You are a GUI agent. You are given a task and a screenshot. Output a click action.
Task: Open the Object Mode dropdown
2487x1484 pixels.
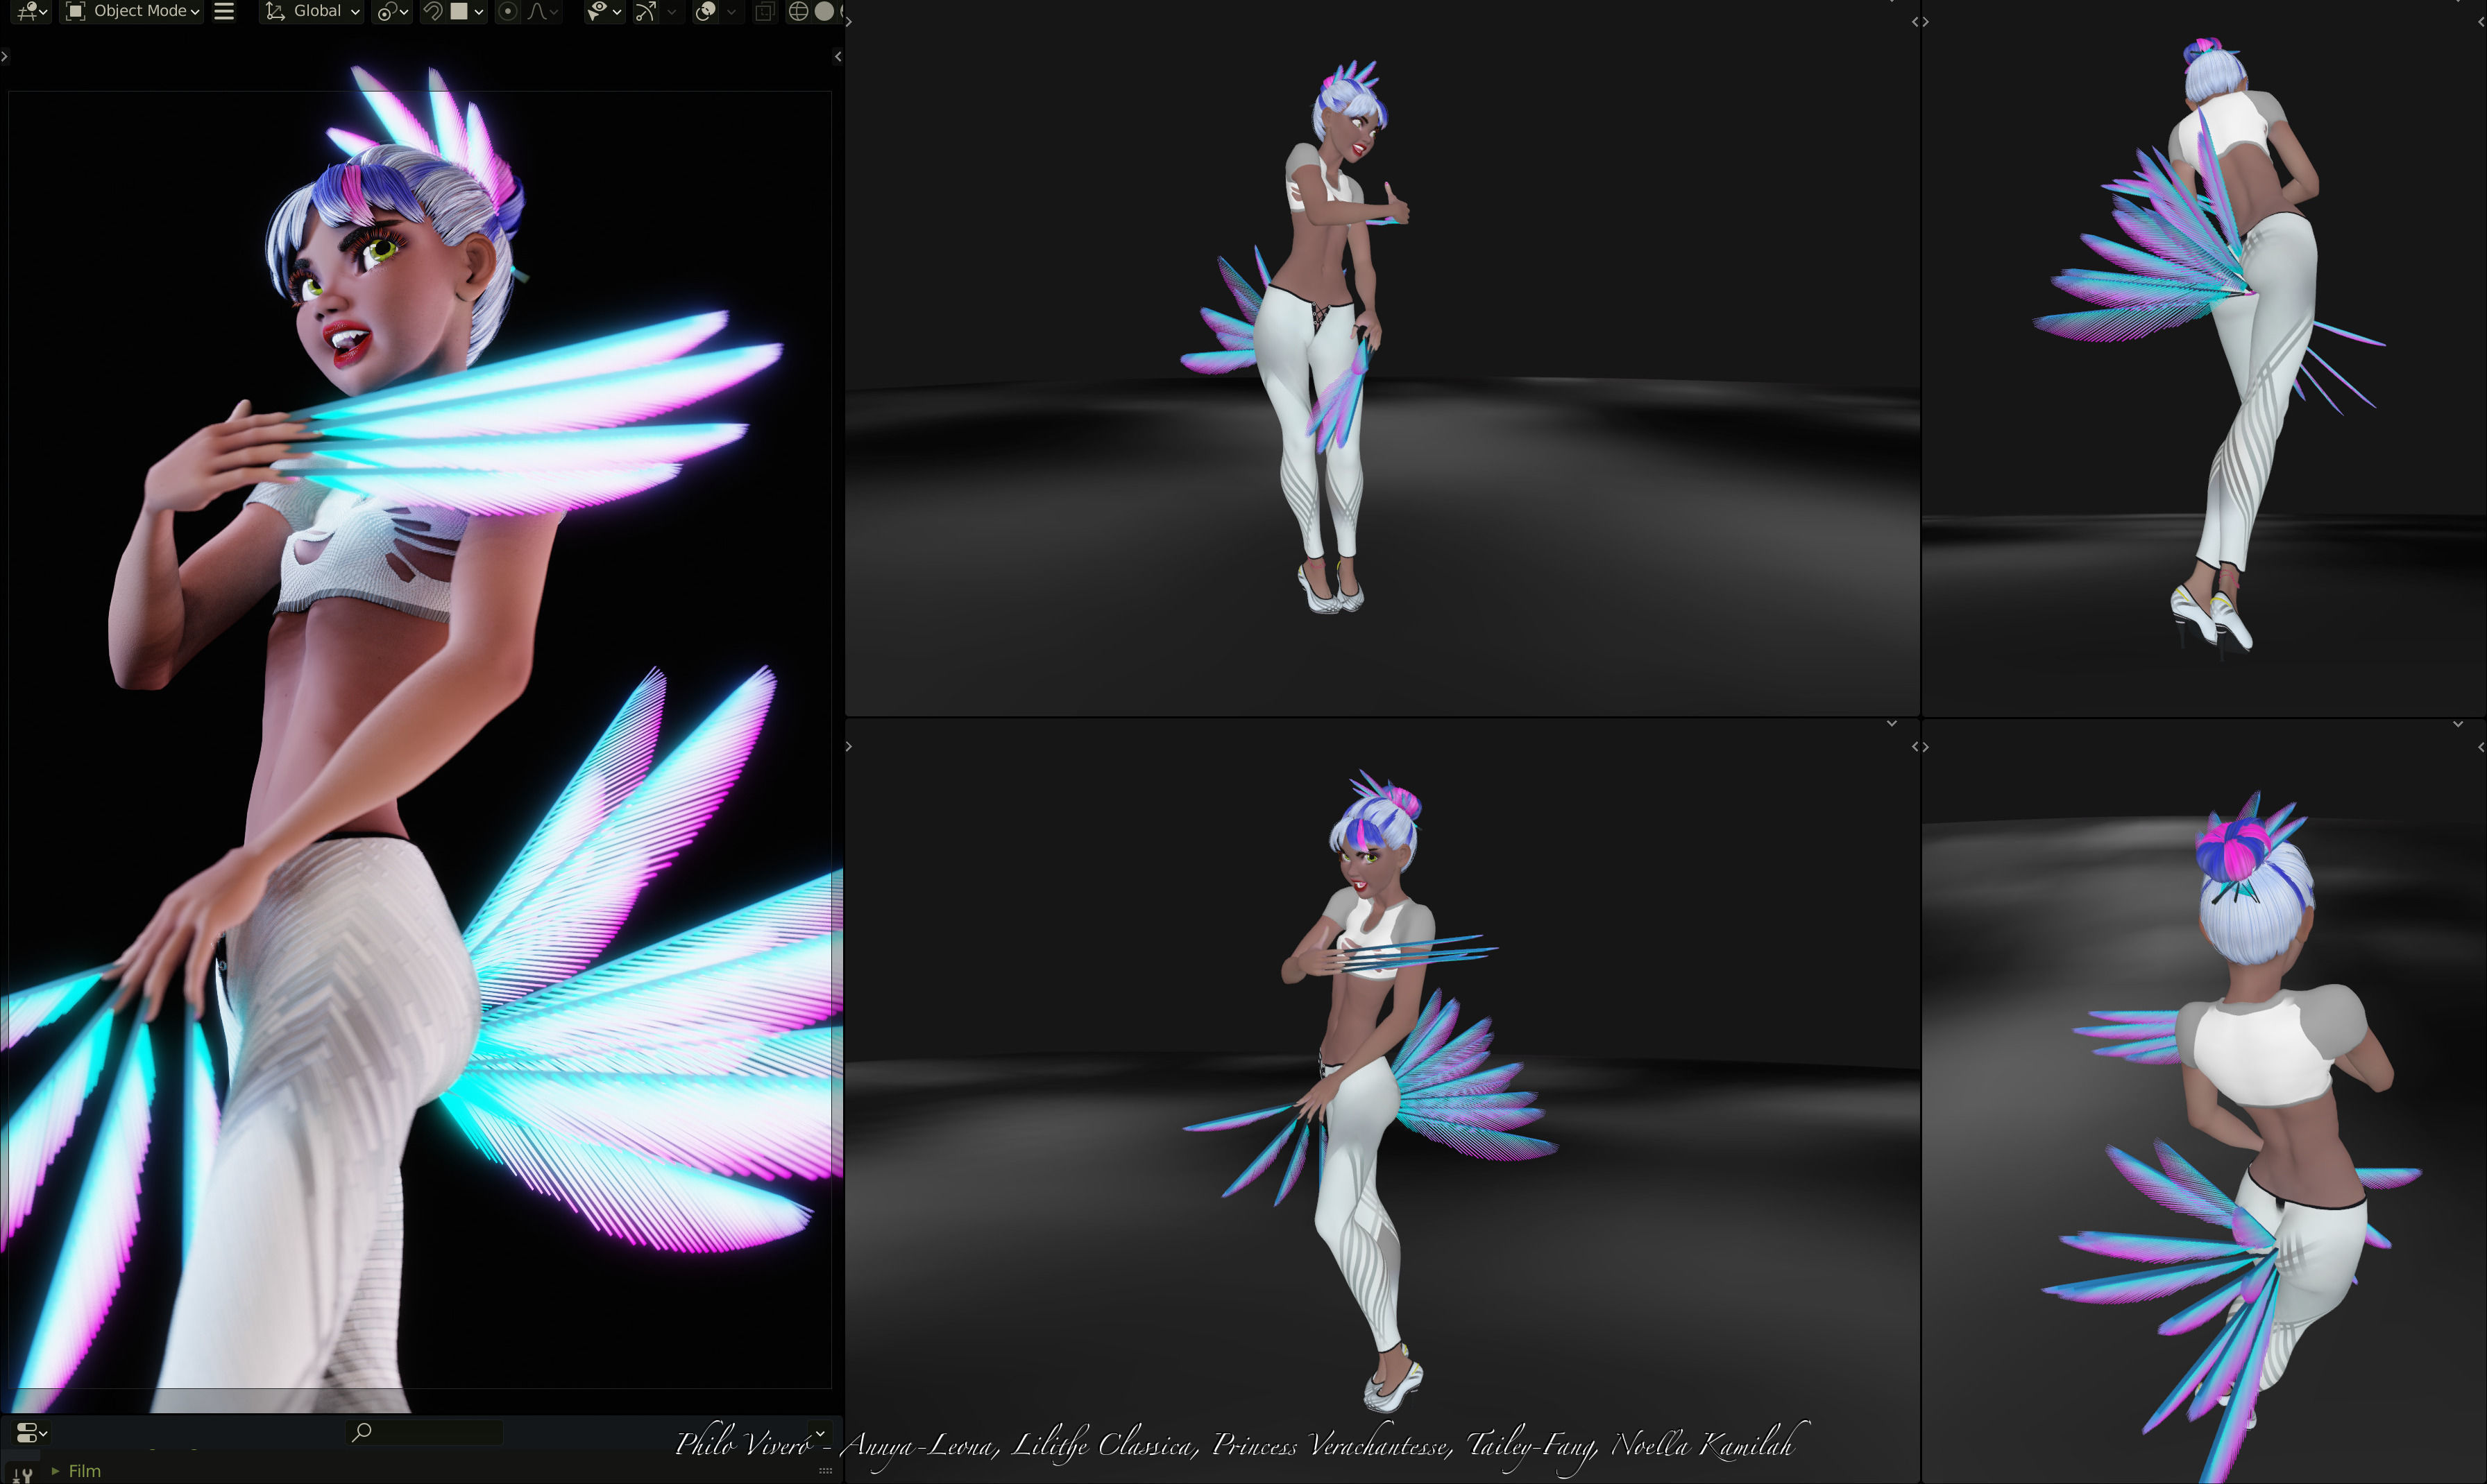pos(132,11)
